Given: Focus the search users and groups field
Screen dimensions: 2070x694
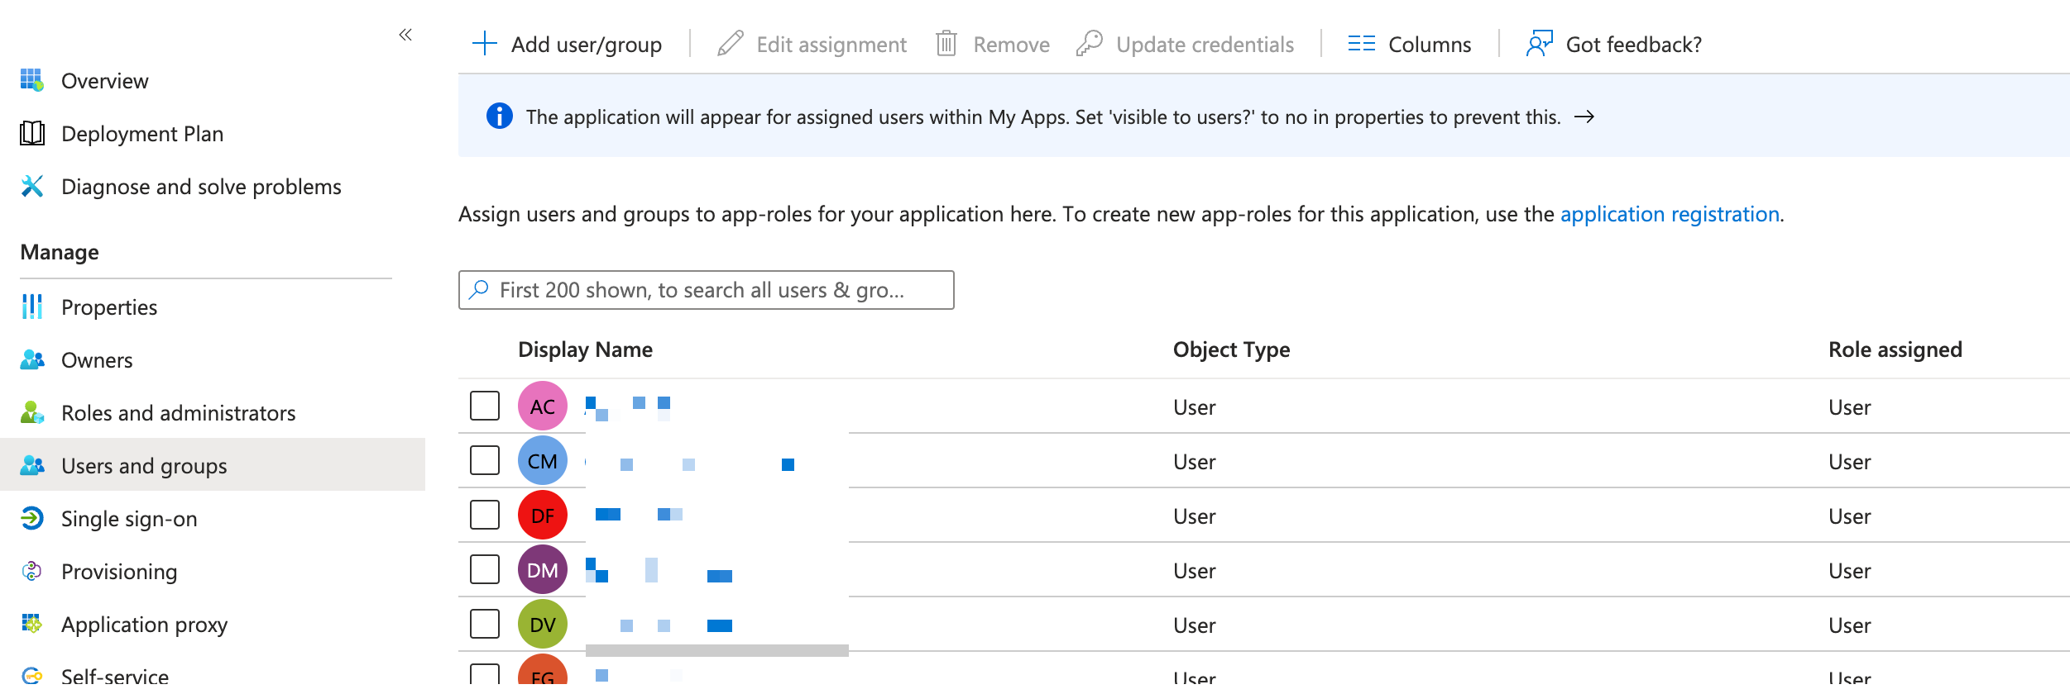Looking at the screenshot, I should [x=706, y=290].
